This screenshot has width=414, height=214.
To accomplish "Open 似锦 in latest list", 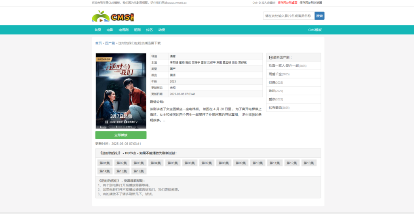I will [x=272, y=83].
